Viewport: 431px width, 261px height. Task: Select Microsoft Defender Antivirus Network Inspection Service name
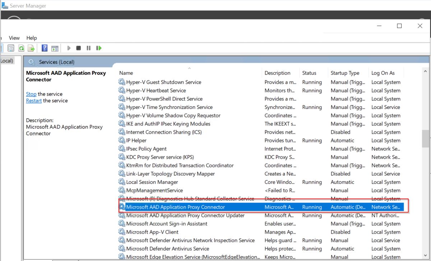tap(190, 240)
